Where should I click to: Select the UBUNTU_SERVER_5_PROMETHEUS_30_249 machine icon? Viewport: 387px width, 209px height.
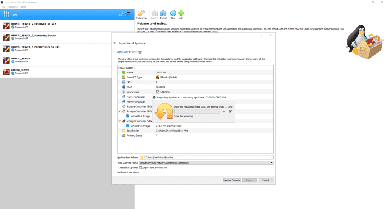[6, 49]
